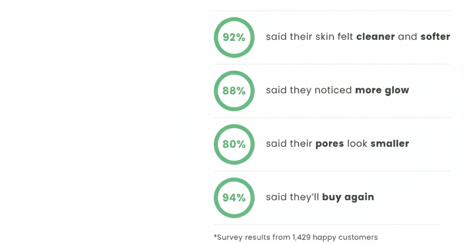Click the bold word "softer"
Image resolution: width=465 pixels, height=243 pixels.
coord(435,37)
